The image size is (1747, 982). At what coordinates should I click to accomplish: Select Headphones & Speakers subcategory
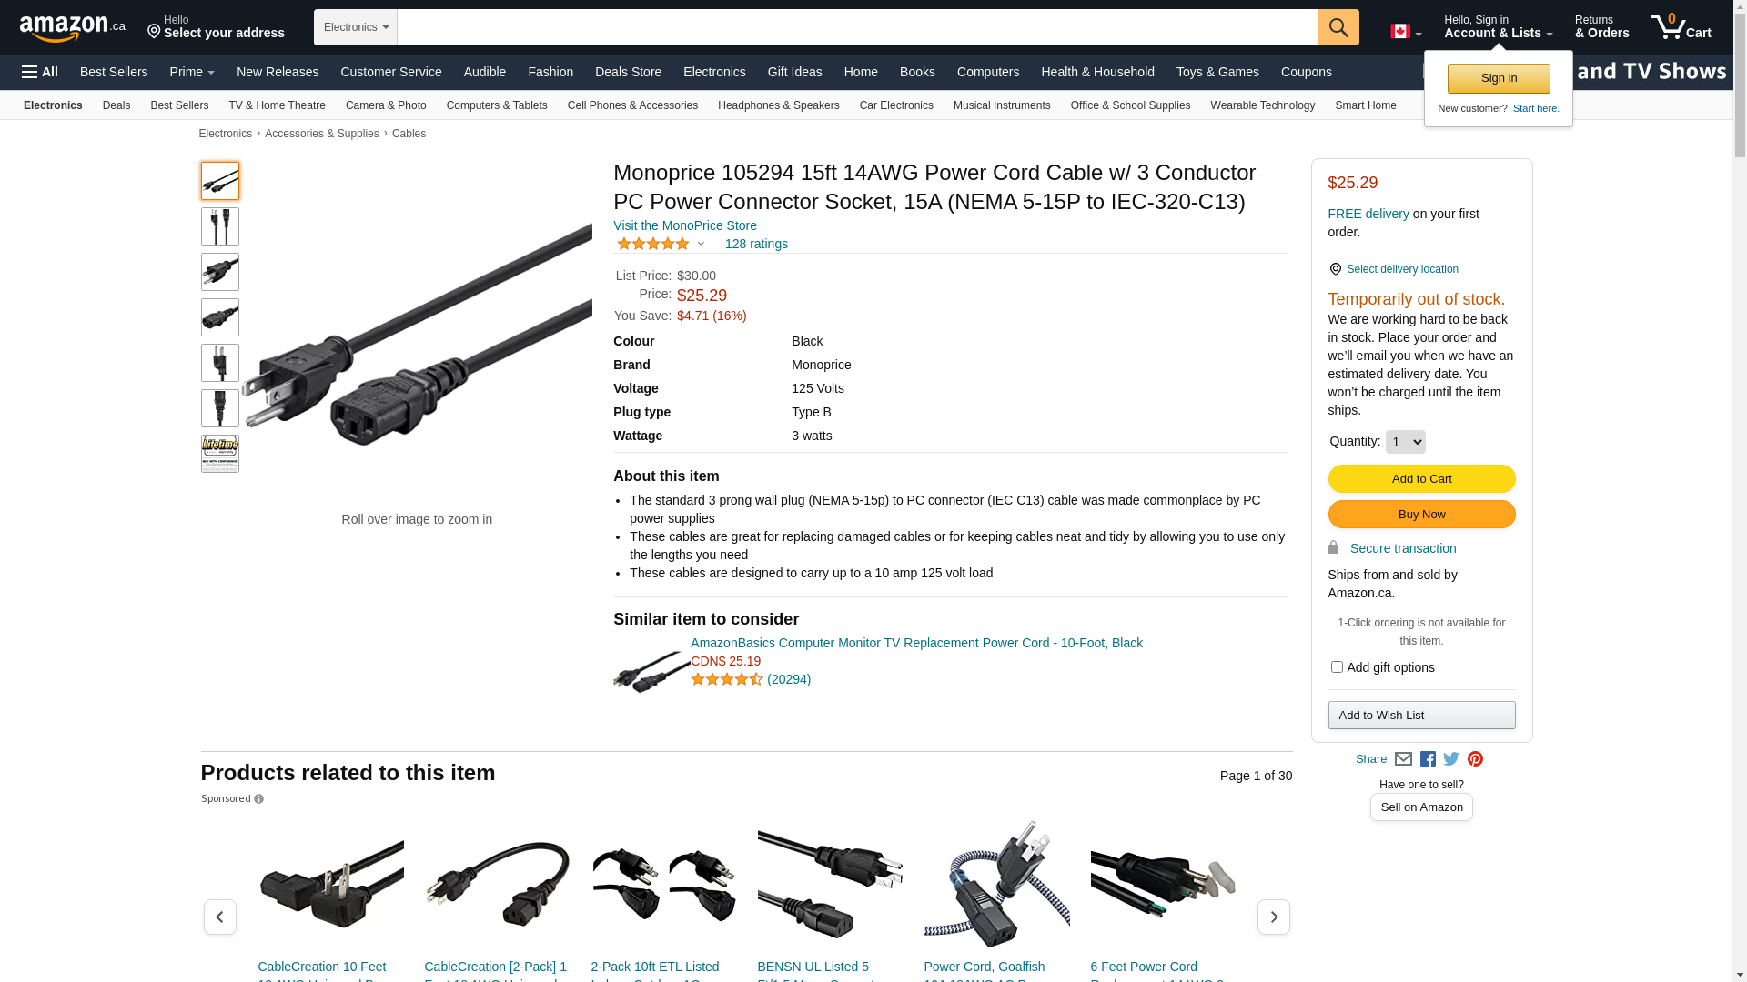pyautogui.click(x=778, y=105)
